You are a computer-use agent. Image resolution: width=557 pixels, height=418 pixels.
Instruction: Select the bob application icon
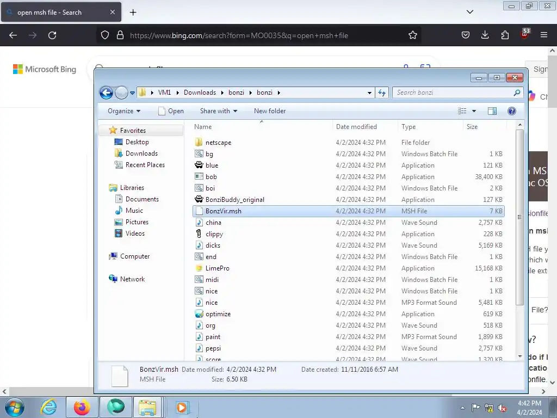(x=199, y=176)
